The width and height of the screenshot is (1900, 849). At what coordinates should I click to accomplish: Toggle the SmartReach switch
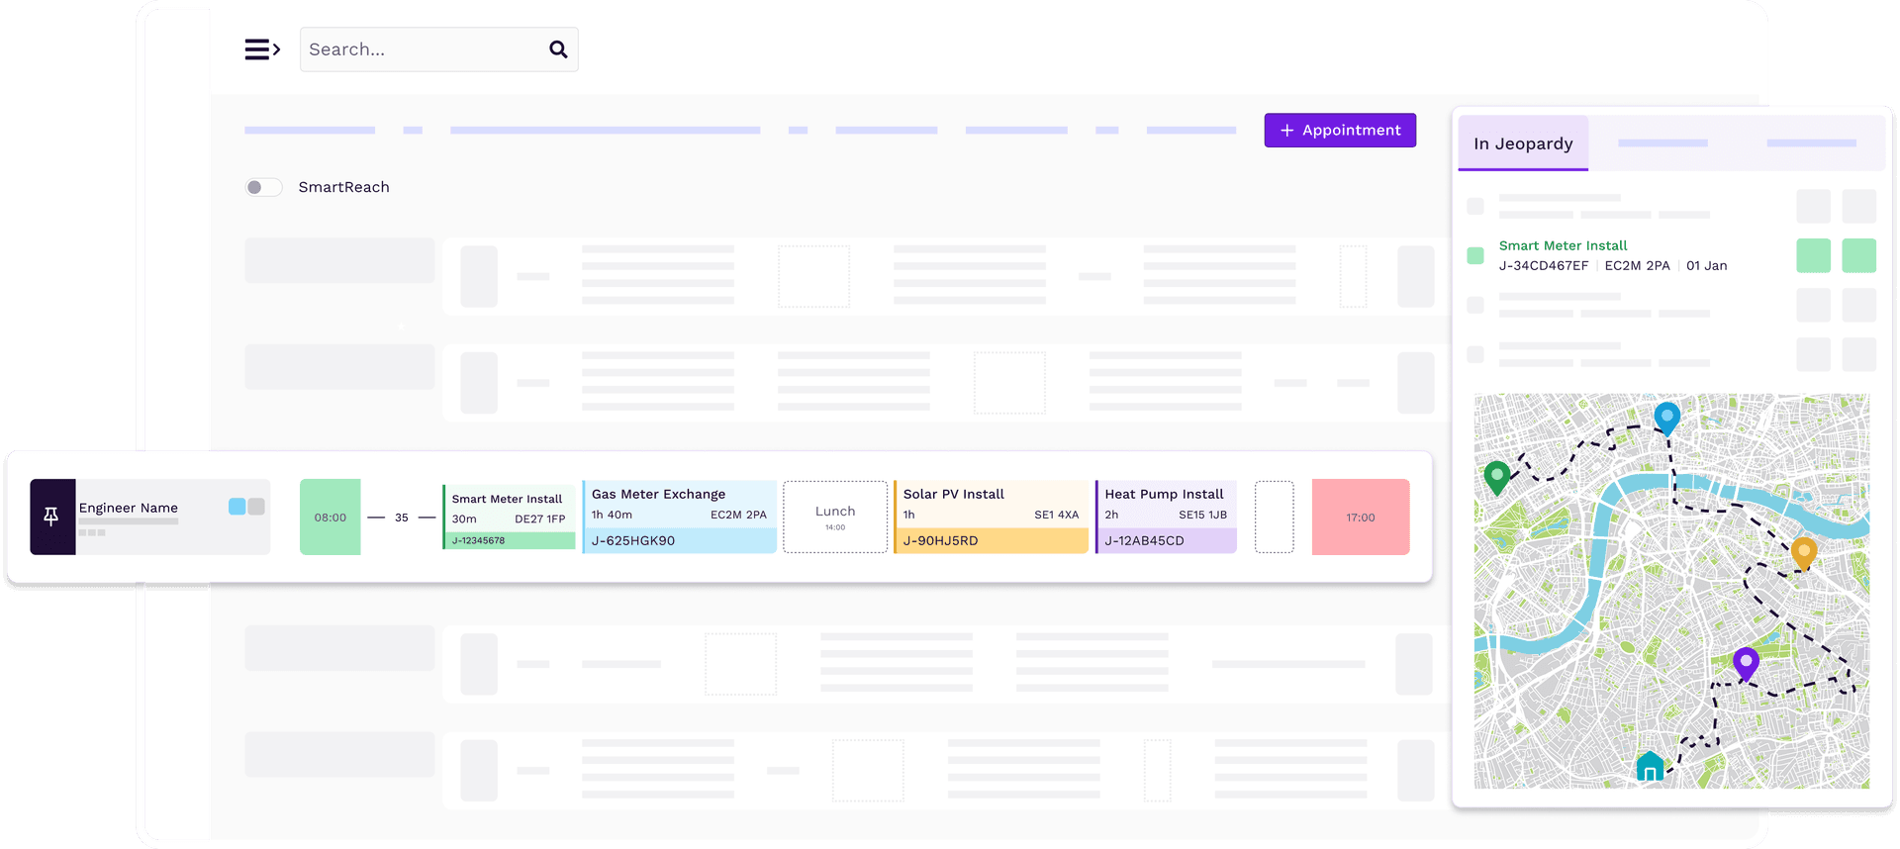pyautogui.click(x=263, y=187)
